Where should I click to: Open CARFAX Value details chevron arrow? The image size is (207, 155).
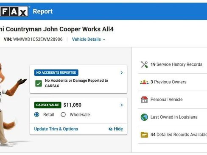(121, 105)
